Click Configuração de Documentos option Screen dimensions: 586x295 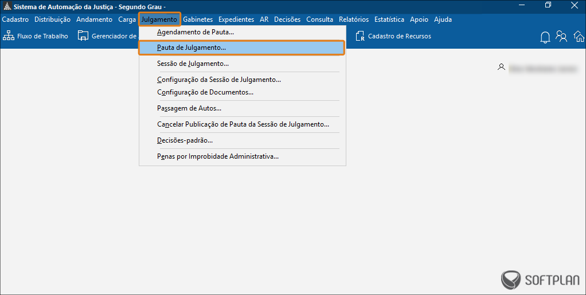[205, 92]
